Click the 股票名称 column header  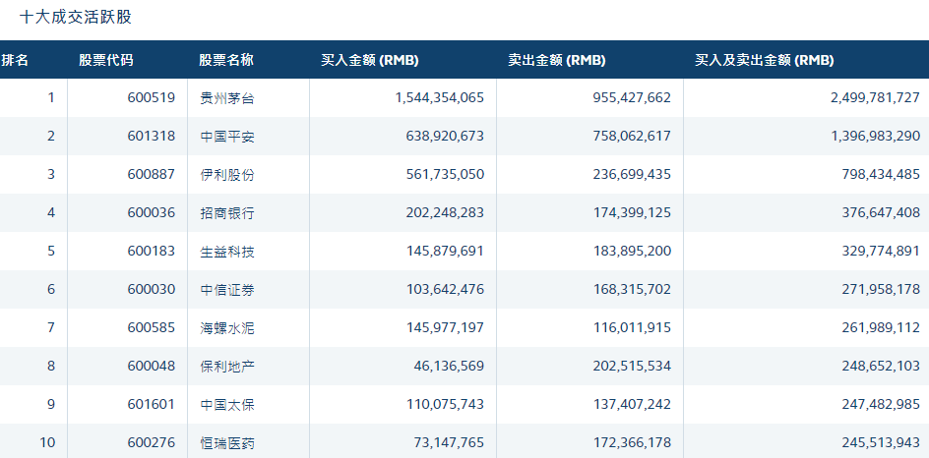(x=226, y=60)
